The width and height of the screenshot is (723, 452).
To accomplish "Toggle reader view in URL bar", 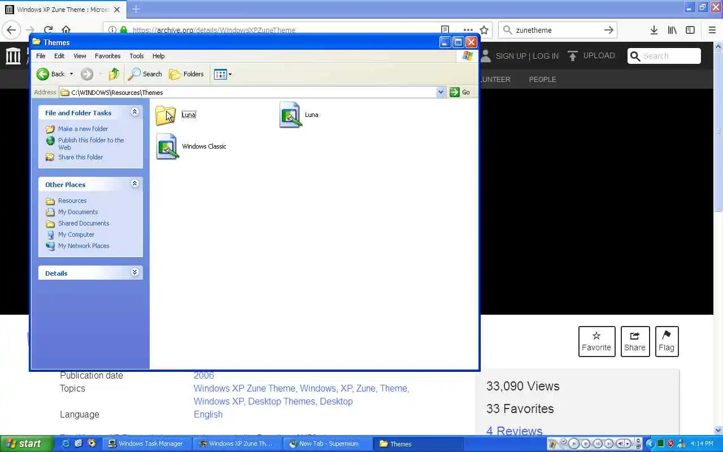I will pos(445,30).
